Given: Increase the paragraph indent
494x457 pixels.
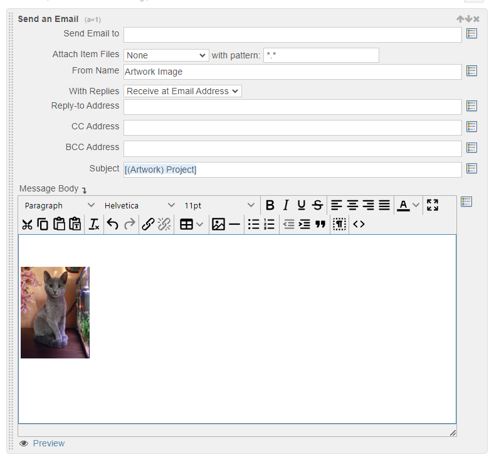Looking at the screenshot, I should click(304, 225).
